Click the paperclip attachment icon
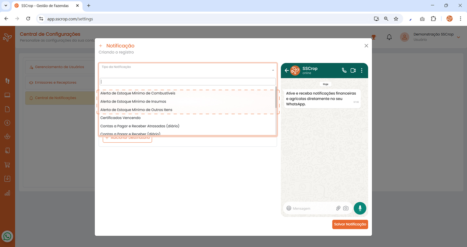467x247 pixels. click(338, 208)
